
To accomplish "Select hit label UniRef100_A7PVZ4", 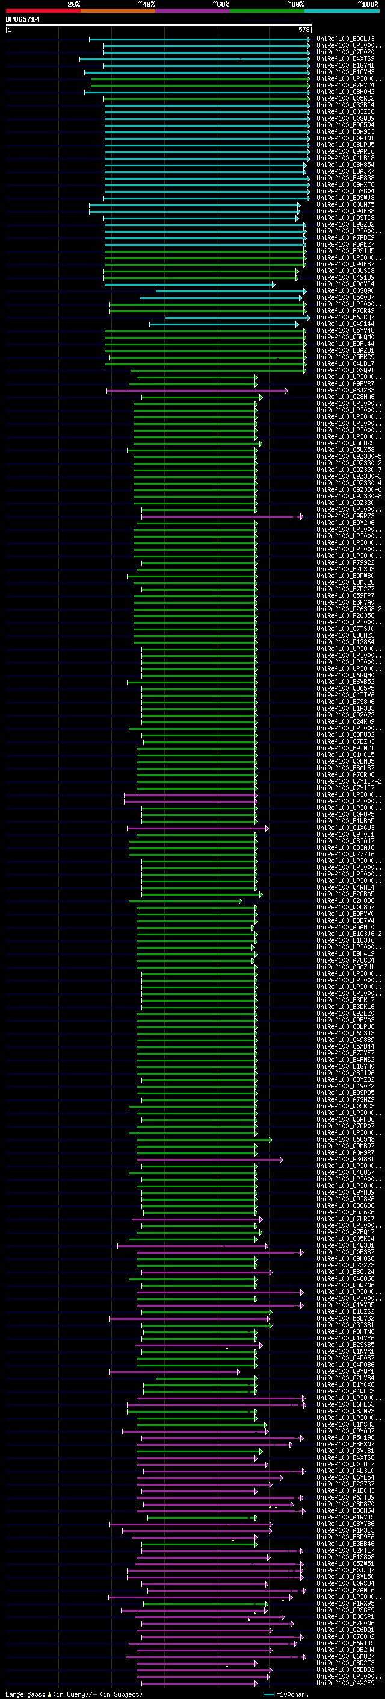I will [x=345, y=85].
